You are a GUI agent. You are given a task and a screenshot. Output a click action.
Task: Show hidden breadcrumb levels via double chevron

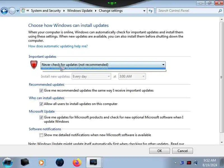click(x=28, y=11)
